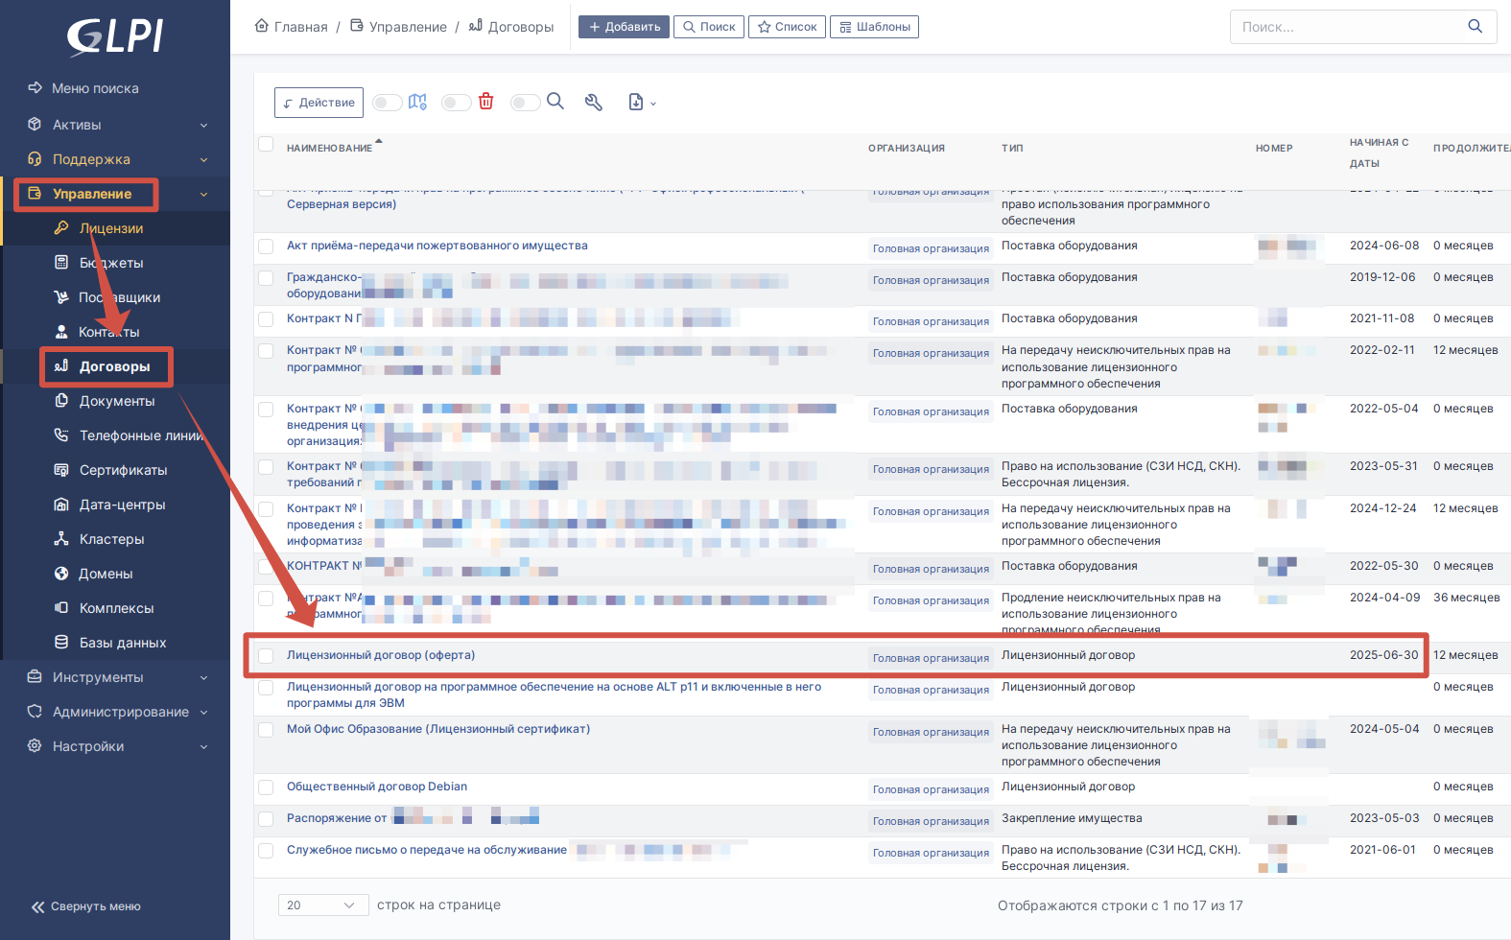Click the map view icon in the toolbar
This screenshot has width=1511, height=940.
pyautogui.click(x=417, y=102)
